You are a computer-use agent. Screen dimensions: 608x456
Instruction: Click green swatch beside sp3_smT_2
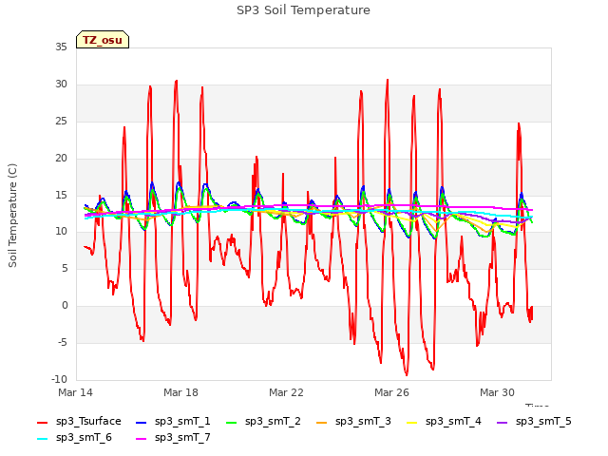click(x=232, y=422)
